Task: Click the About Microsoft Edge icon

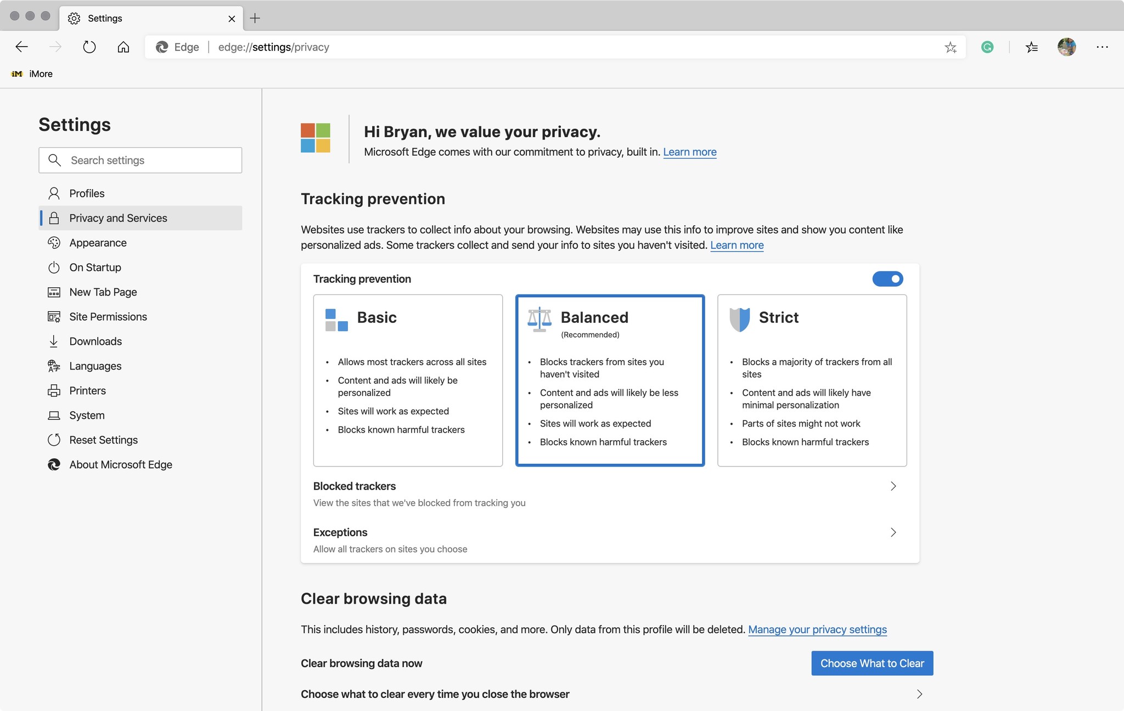Action: pos(53,465)
